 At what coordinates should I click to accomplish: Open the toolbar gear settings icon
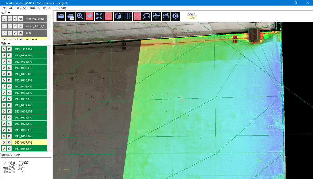pos(176,16)
